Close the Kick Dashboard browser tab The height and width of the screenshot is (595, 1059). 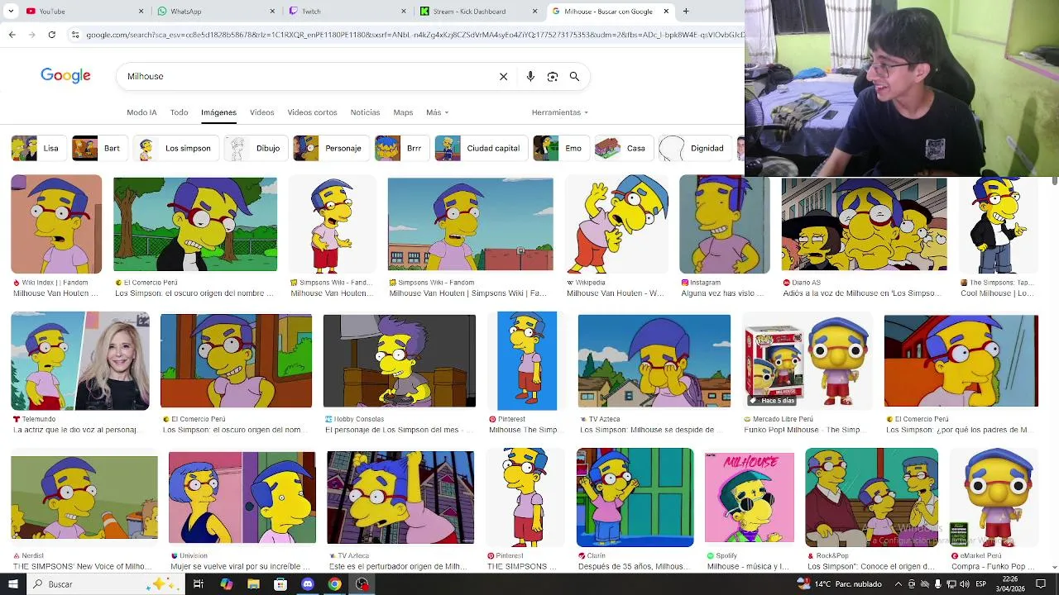pyautogui.click(x=535, y=11)
